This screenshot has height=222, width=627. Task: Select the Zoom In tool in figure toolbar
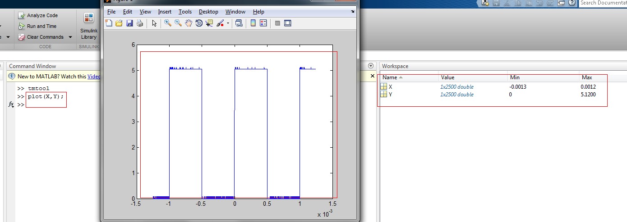tap(167, 23)
